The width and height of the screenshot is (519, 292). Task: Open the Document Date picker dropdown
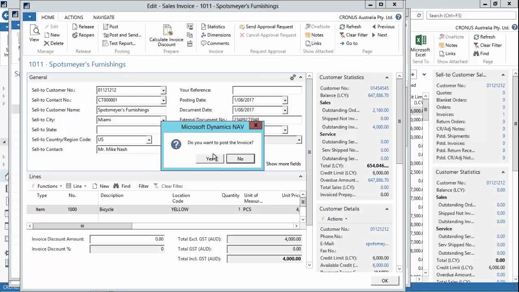pyautogui.click(x=285, y=110)
